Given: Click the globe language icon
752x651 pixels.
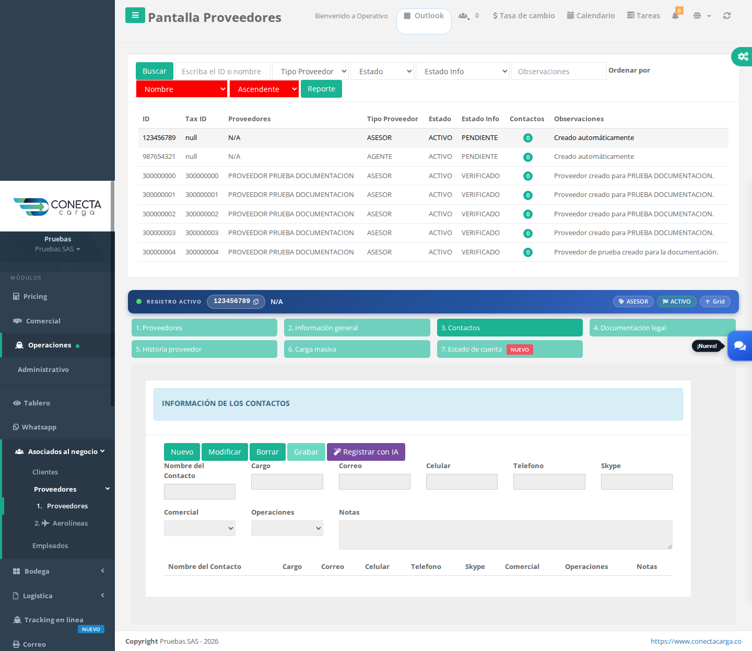Looking at the screenshot, I should (697, 16).
